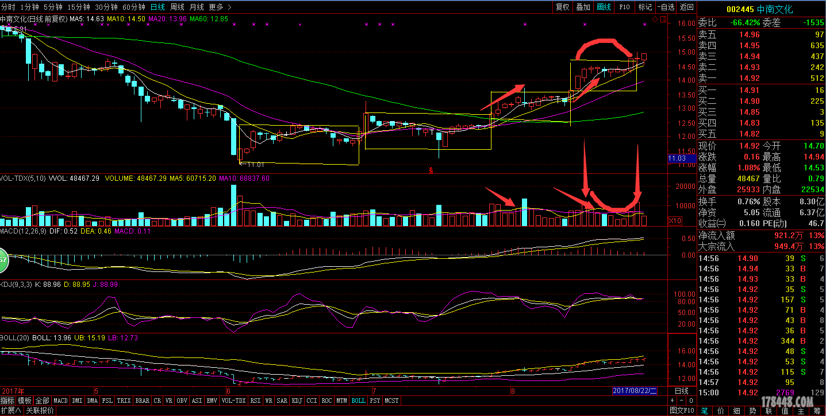Select the CR indicator
The image size is (826, 416).
(157, 401)
